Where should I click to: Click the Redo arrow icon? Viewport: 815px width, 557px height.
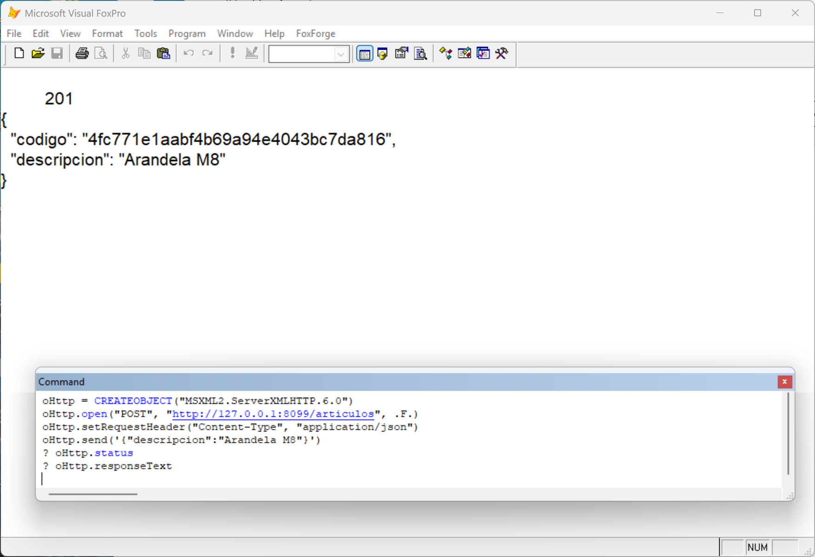207,53
